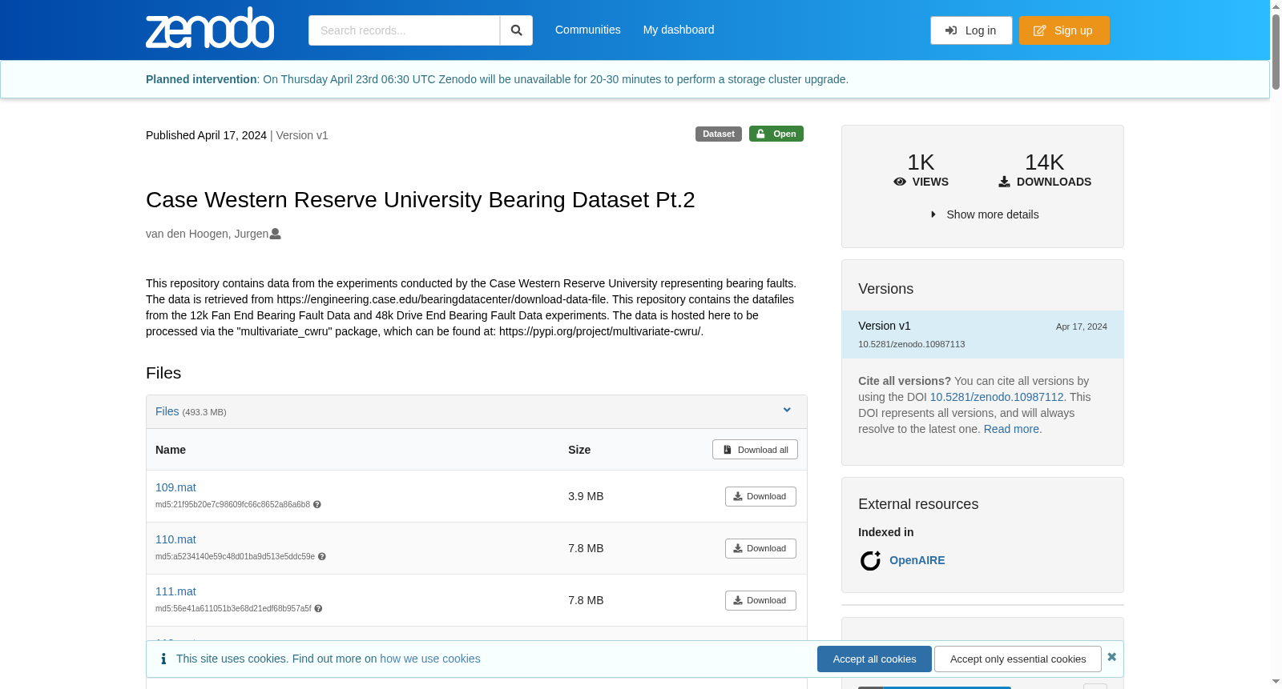The height and width of the screenshot is (689, 1282).
Task: Click the help icon beside 110.mat md5
Action: point(322,557)
